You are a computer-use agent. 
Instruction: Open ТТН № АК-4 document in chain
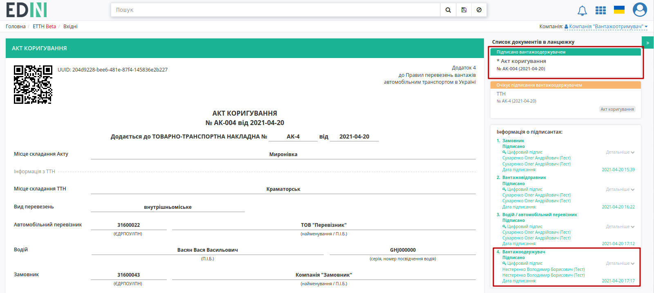point(566,100)
